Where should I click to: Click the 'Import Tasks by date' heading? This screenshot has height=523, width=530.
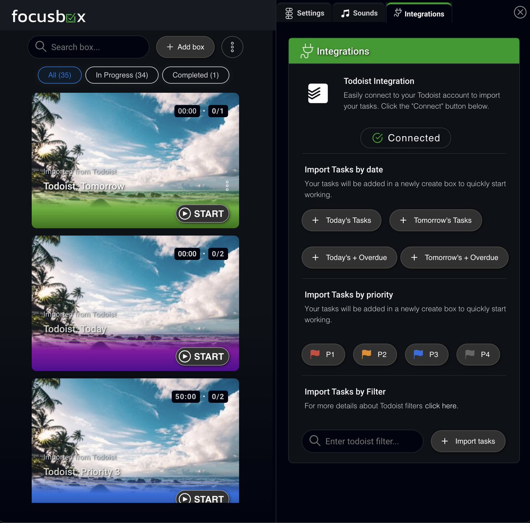click(344, 170)
